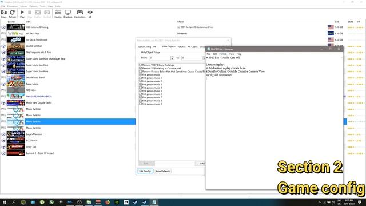Toggle the 'first person mario 4' checkbox

(x=140, y=88)
